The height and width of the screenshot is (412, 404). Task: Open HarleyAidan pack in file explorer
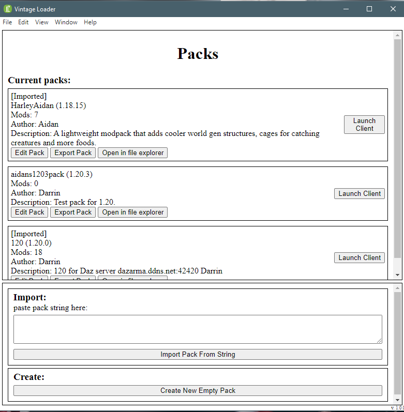[133, 153]
